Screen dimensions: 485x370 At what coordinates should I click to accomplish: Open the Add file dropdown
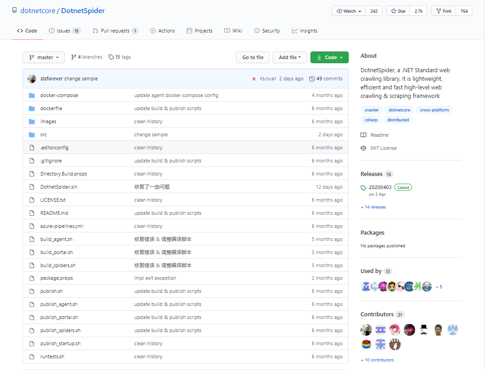click(x=290, y=57)
